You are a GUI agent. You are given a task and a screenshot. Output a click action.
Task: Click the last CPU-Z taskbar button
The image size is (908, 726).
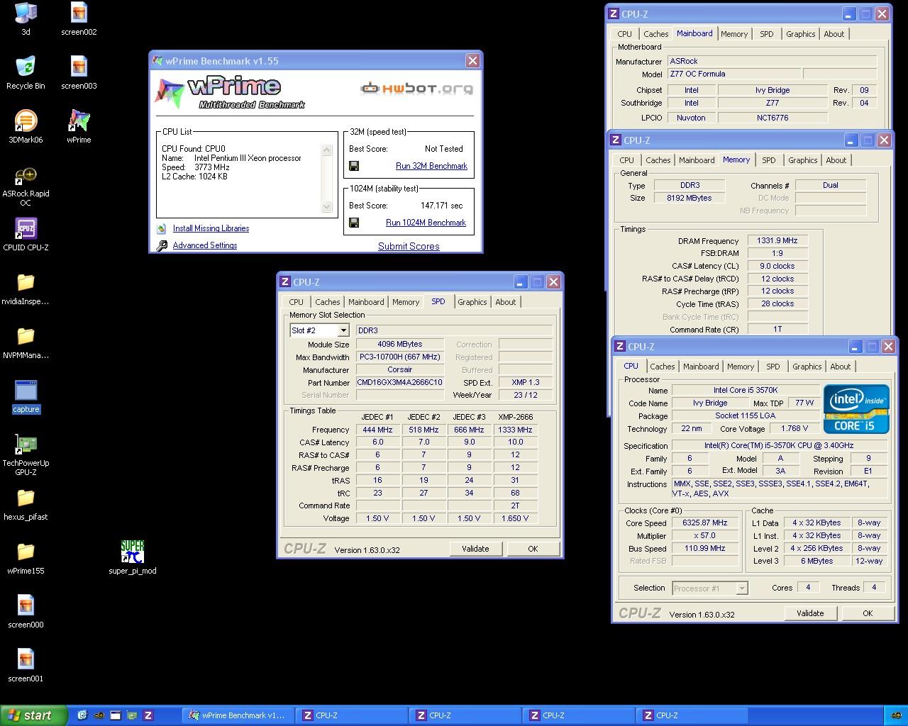691,715
